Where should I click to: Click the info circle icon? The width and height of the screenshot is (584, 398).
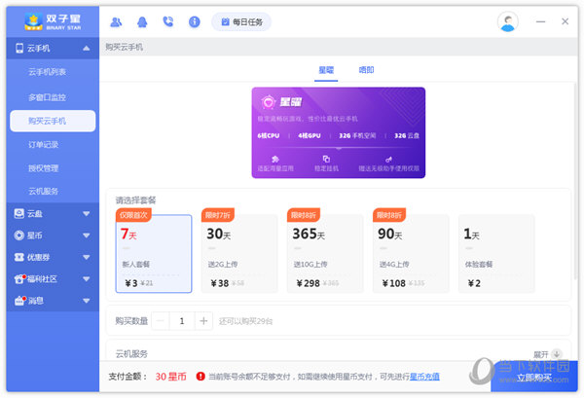point(194,22)
